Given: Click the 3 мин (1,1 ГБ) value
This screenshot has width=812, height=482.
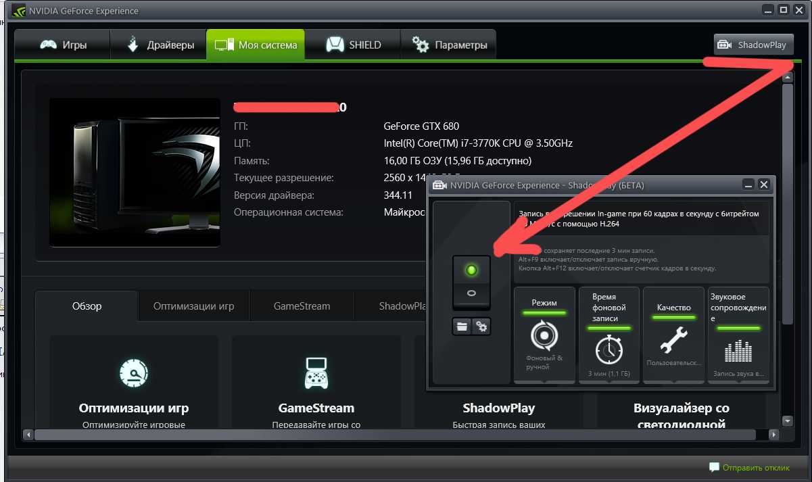Looking at the screenshot, I should coord(608,373).
